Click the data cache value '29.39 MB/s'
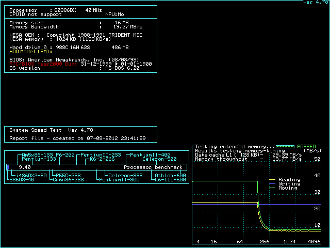330x248 pixels. click(x=287, y=155)
